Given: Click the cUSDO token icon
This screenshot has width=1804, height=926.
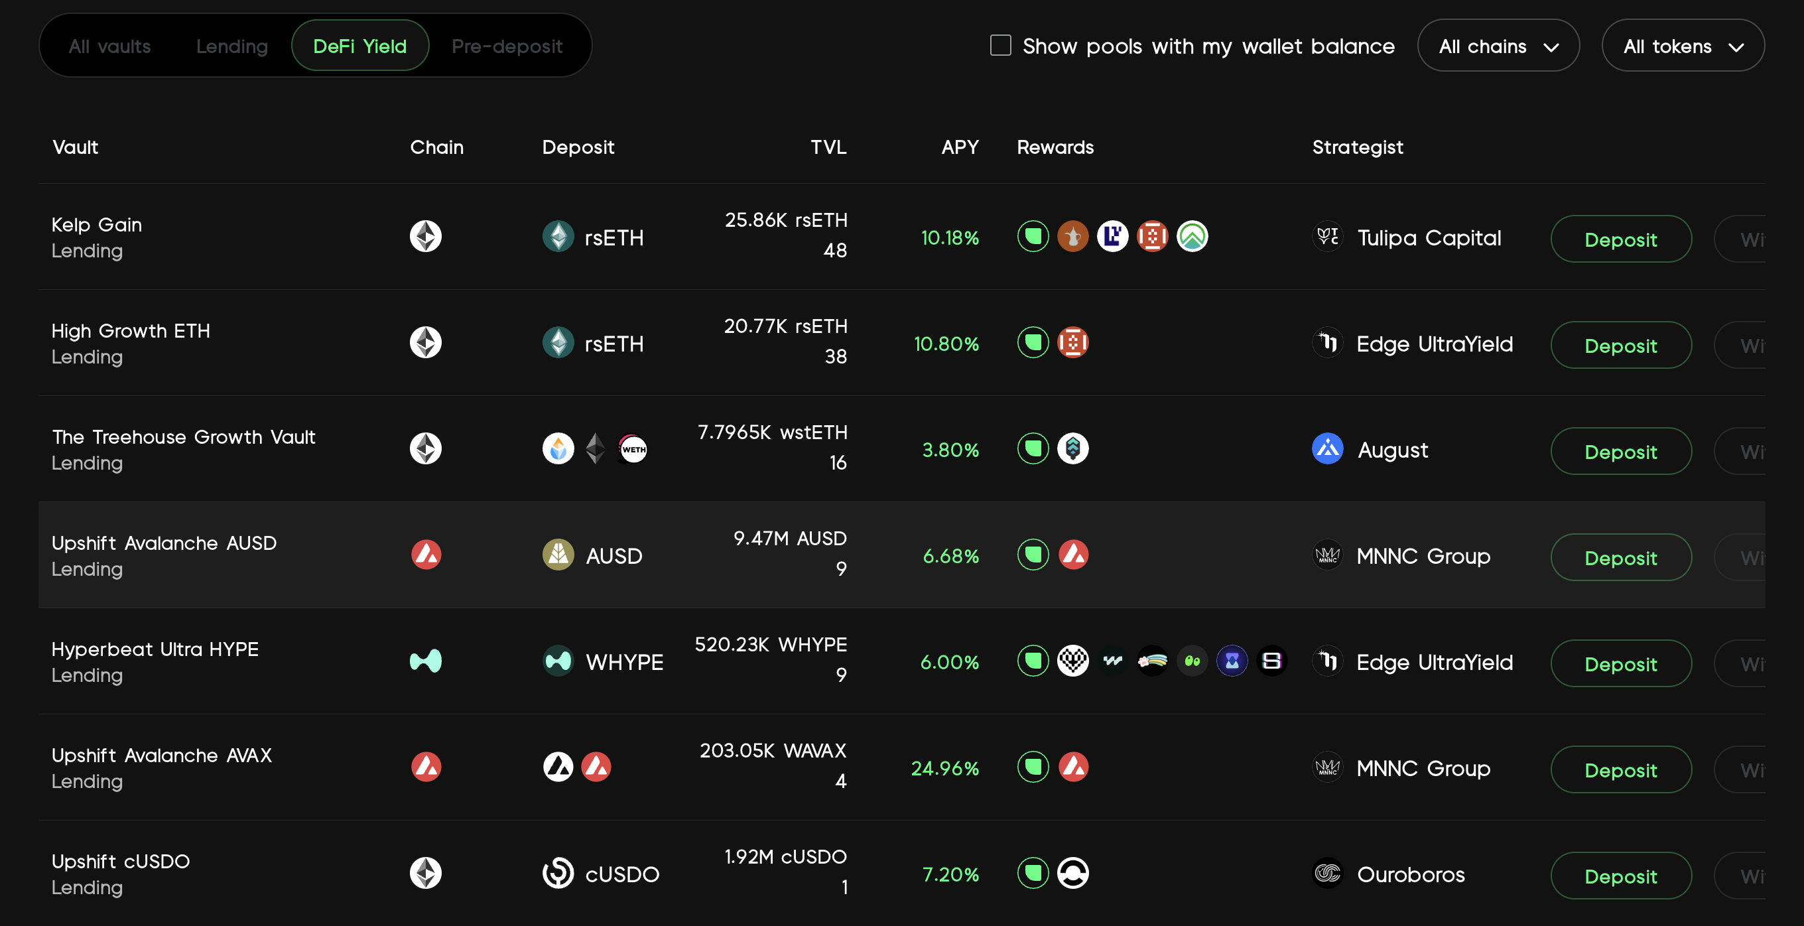Looking at the screenshot, I should (x=558, y=874).
